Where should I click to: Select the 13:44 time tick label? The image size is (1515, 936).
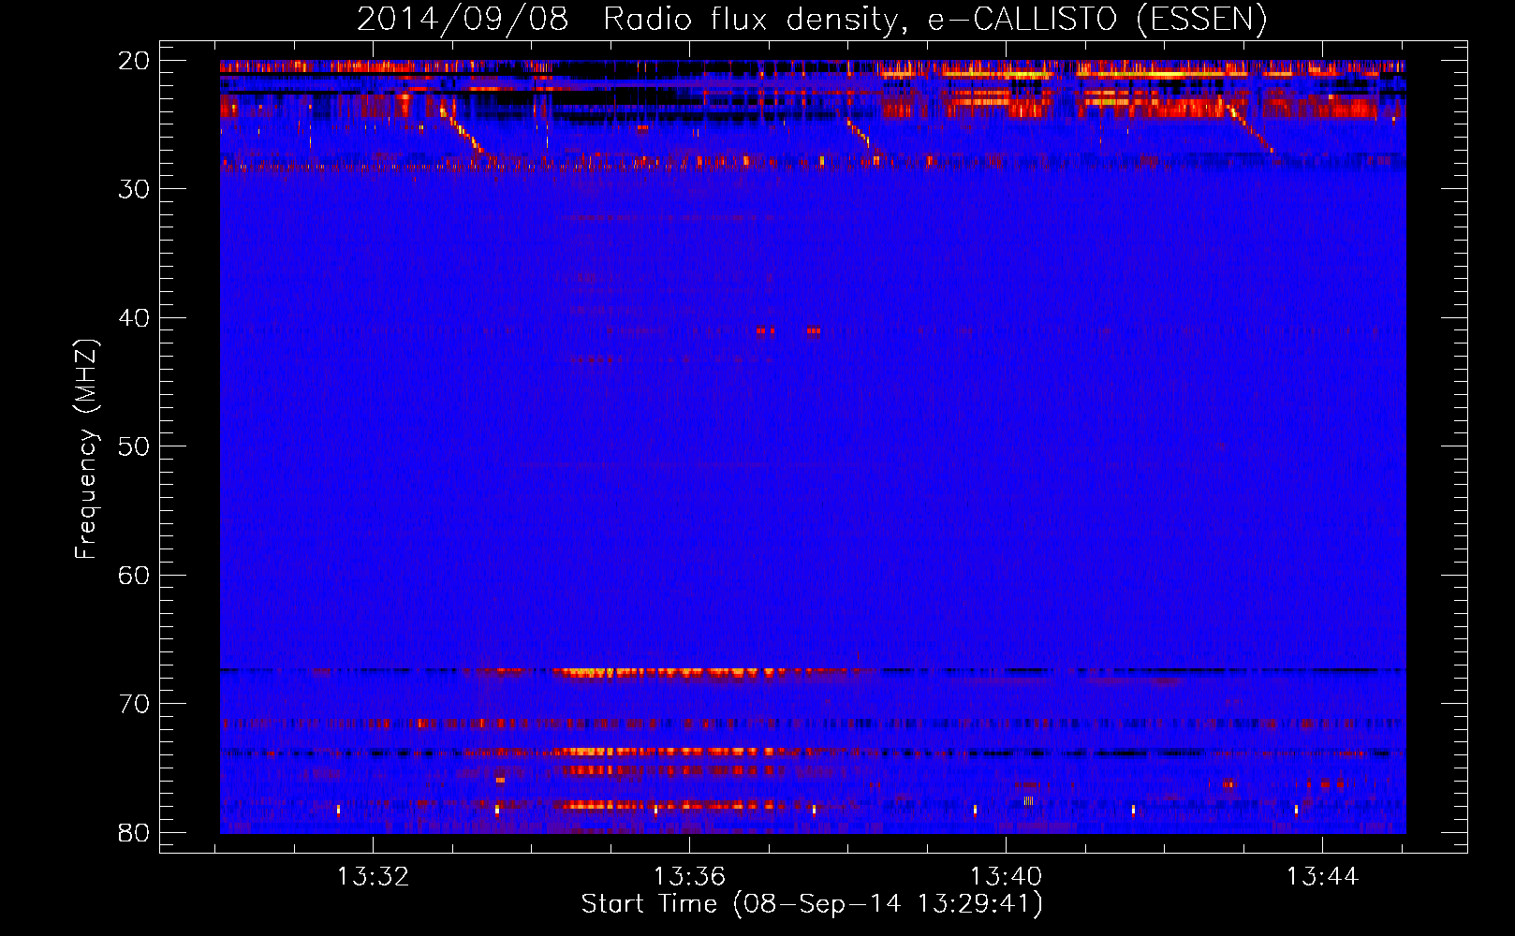click(1322, 877)
